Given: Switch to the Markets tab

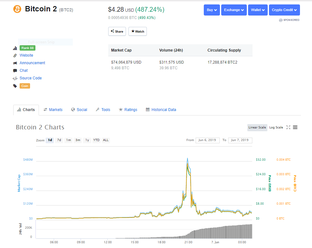Looking at the screenshot, I should point(53,110).
